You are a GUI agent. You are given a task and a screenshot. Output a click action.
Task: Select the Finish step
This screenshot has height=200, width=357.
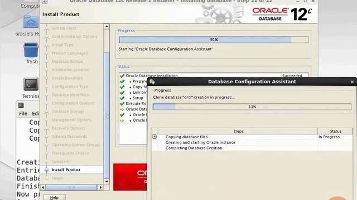(x=57, y=178)
